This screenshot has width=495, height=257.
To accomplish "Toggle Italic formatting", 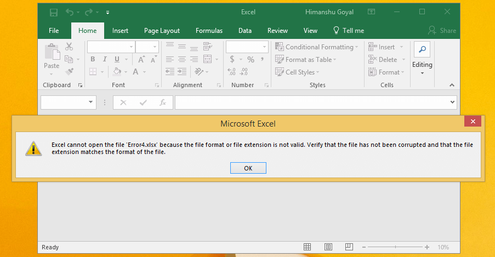I will (105, 59).
